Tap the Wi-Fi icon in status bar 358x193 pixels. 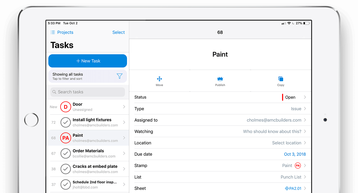[x=289, y=23]
